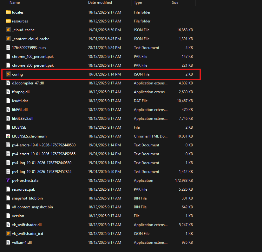Click the 16,858 KB size value

point(185,30)
